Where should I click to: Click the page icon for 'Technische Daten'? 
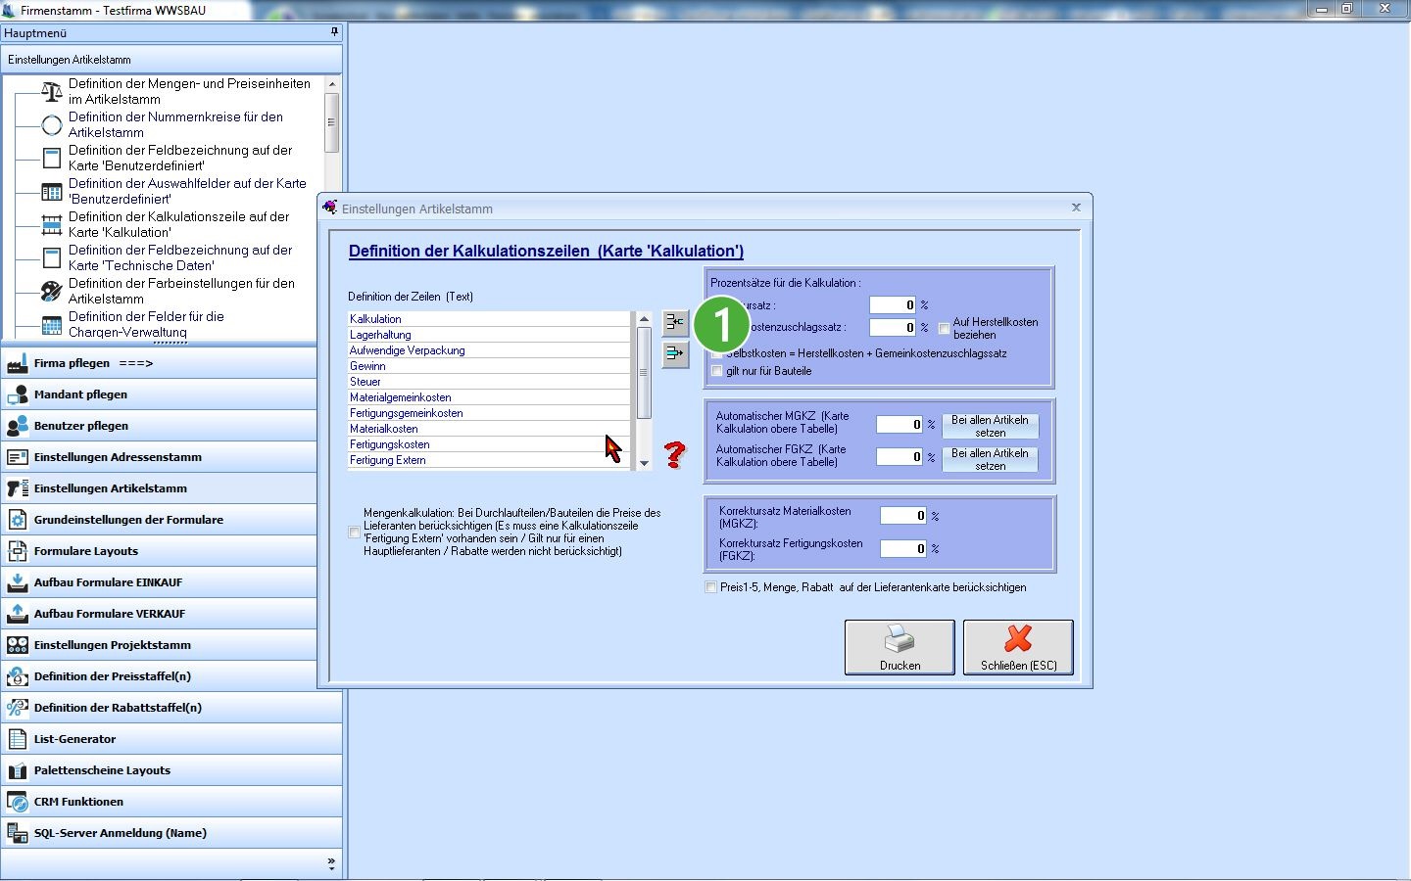click(52, 258)
